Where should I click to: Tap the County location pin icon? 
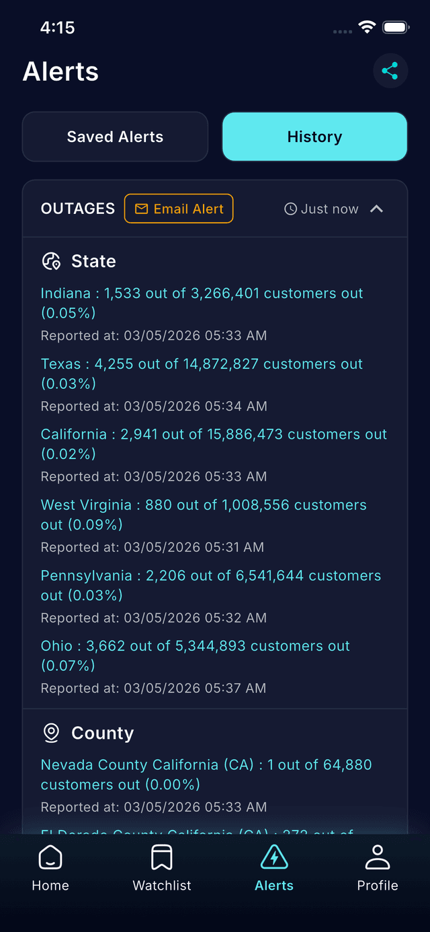pos(52,733)
